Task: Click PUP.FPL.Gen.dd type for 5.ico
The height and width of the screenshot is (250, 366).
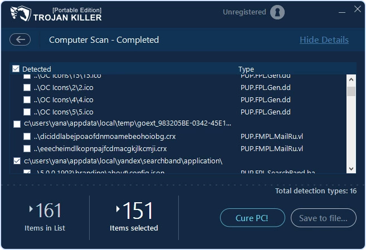Action: [x=266, y=112]
